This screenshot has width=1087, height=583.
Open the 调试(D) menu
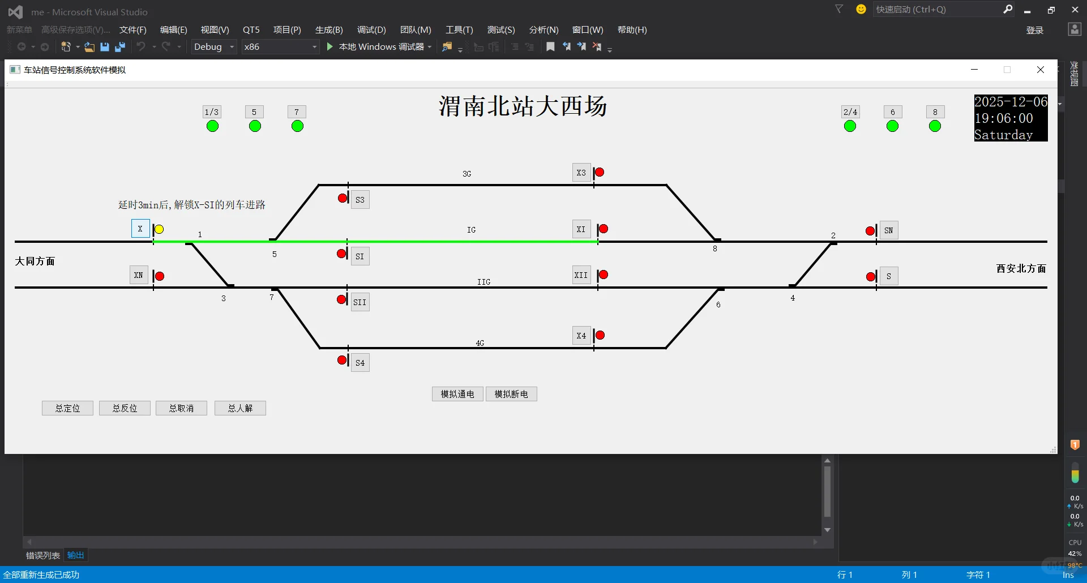tap(371, 29)
